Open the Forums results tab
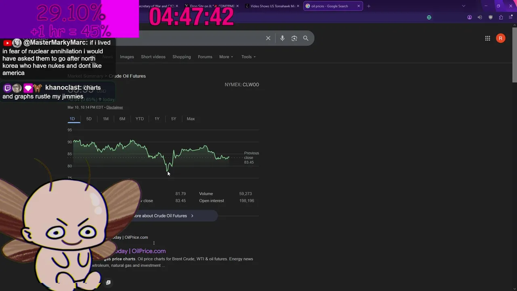 pos(205,57)
